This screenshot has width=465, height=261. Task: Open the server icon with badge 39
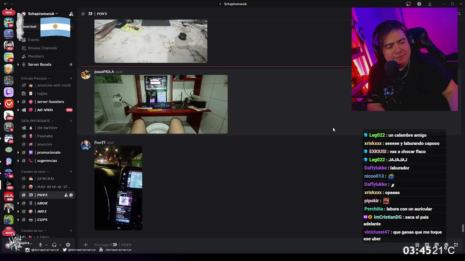[9, 22]
